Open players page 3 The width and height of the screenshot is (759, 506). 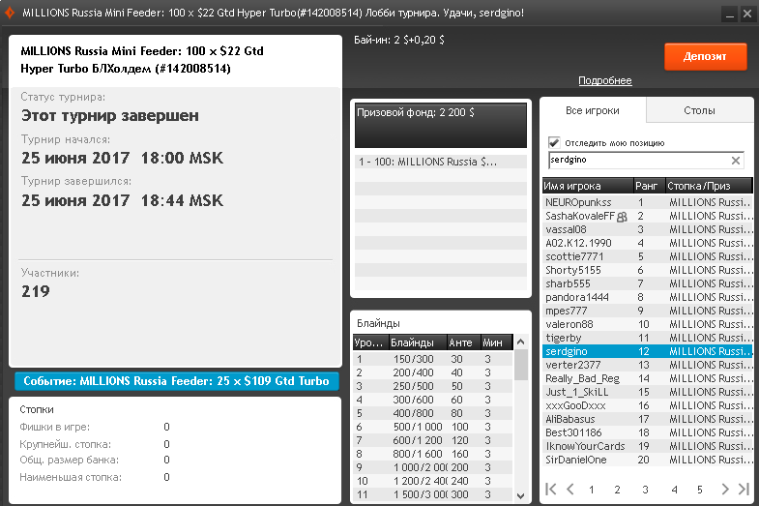click(x=645, y=490)
